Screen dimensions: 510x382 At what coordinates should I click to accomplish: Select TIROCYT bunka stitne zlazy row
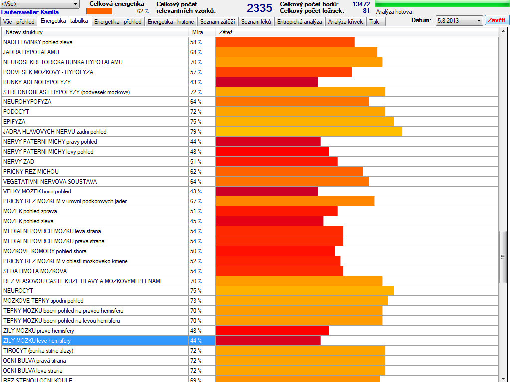point(250,351)
